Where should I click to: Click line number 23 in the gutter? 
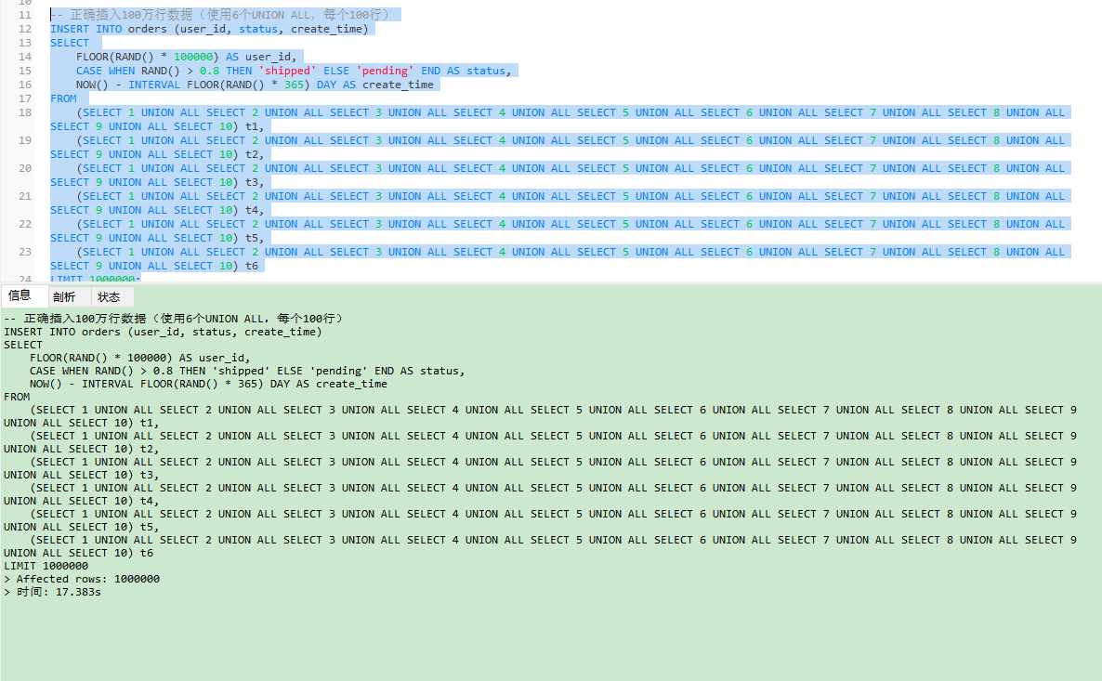click(x=25, y=252)
